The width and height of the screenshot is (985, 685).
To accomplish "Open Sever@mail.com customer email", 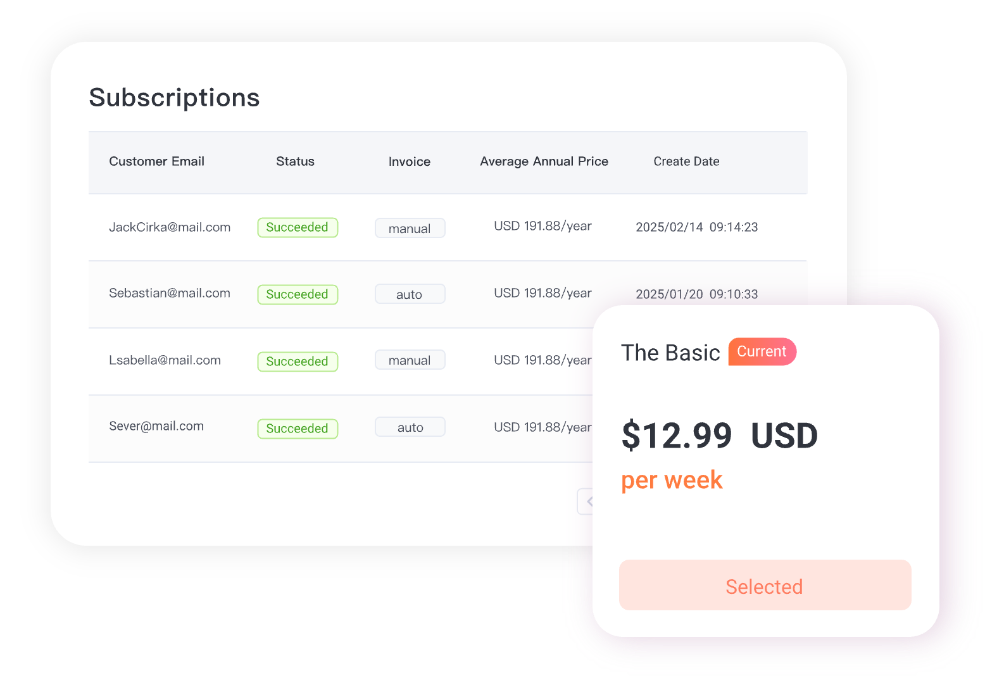I will click(156, 426).
